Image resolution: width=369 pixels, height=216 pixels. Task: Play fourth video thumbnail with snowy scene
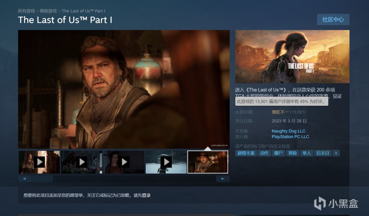tap(166, 162)
